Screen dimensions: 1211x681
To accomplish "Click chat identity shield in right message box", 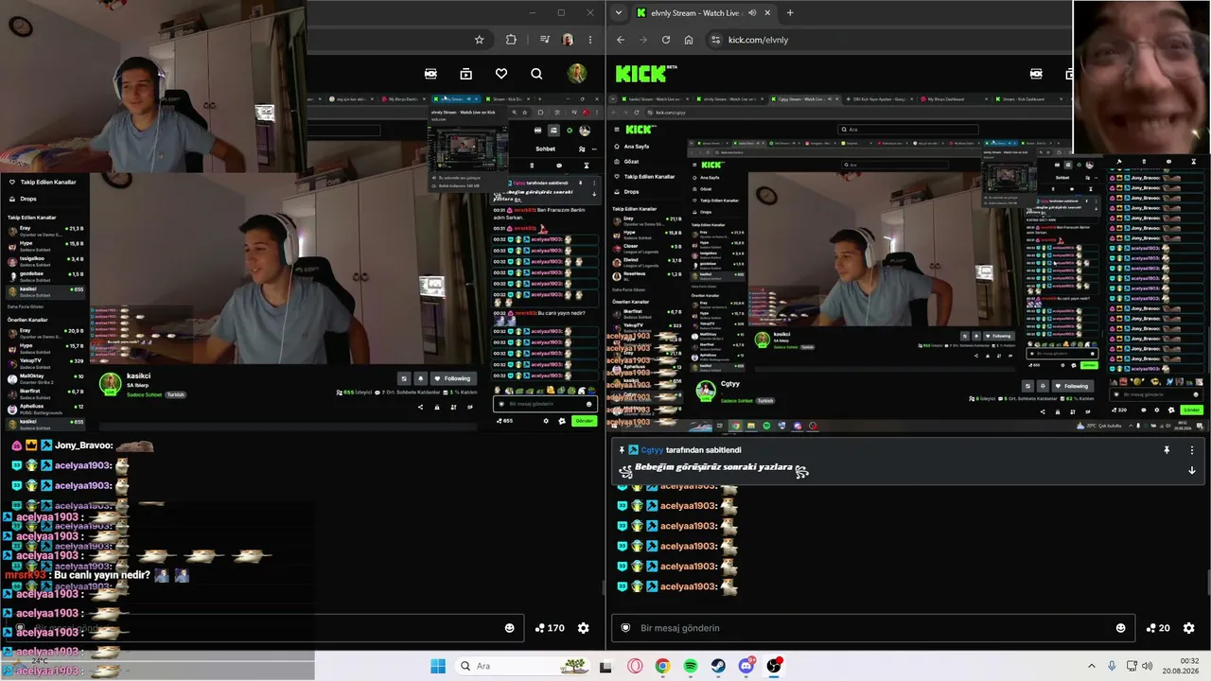I will [625, 628].
